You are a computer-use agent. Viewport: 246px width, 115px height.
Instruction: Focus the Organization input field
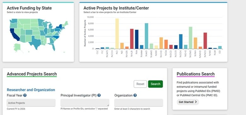click(139, 103)
